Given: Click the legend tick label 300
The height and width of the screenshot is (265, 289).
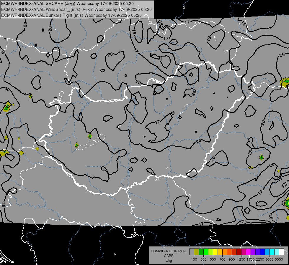Looking at the screenshot, I should 203,259.
